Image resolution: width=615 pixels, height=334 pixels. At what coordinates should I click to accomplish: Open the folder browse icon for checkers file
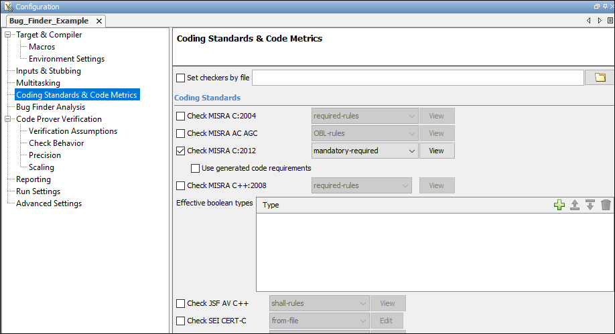click(600, 78)
